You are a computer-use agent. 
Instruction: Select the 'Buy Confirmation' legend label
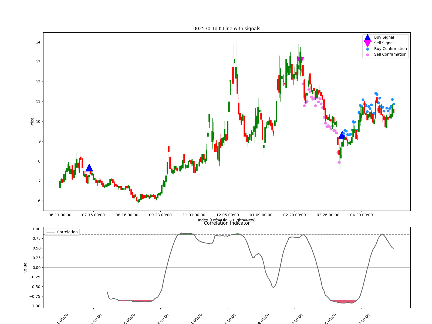(390, 49)
